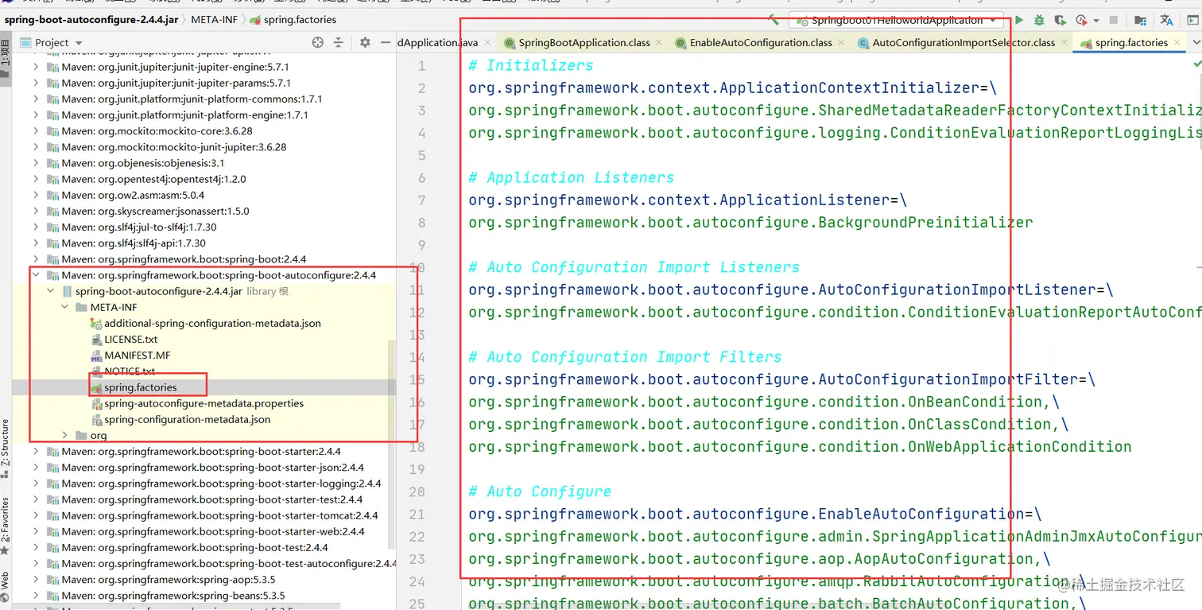Select spring-configuration-metadata.json file

click(187, 419)
